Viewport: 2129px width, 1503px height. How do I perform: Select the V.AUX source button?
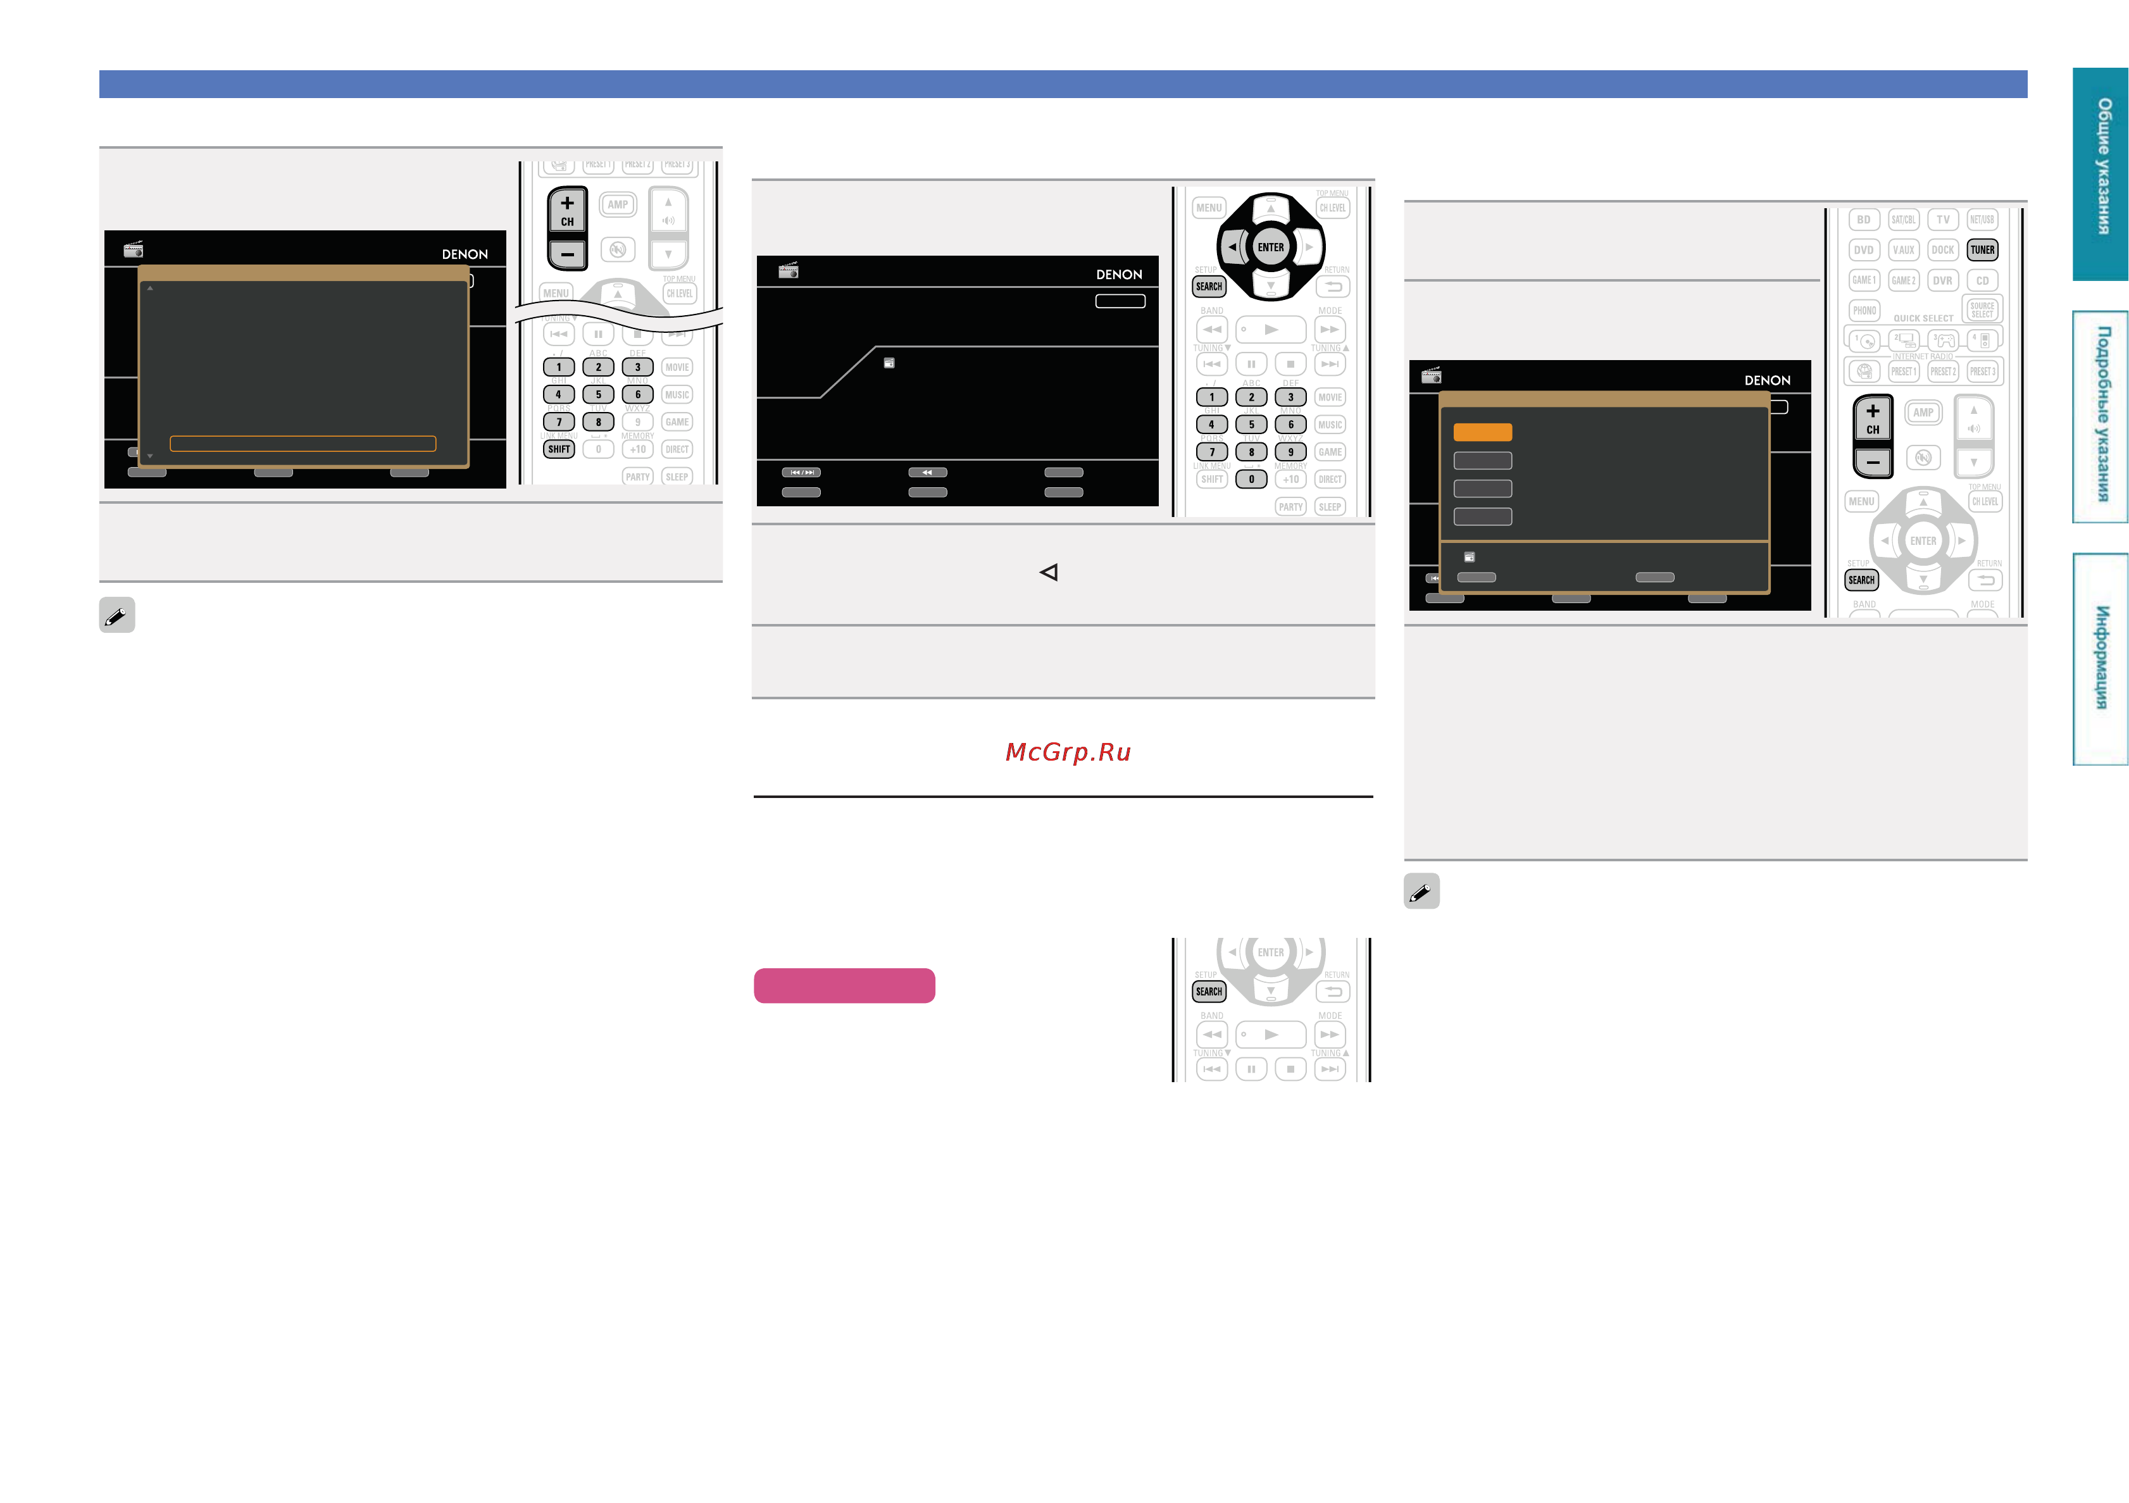(1903, 251)
